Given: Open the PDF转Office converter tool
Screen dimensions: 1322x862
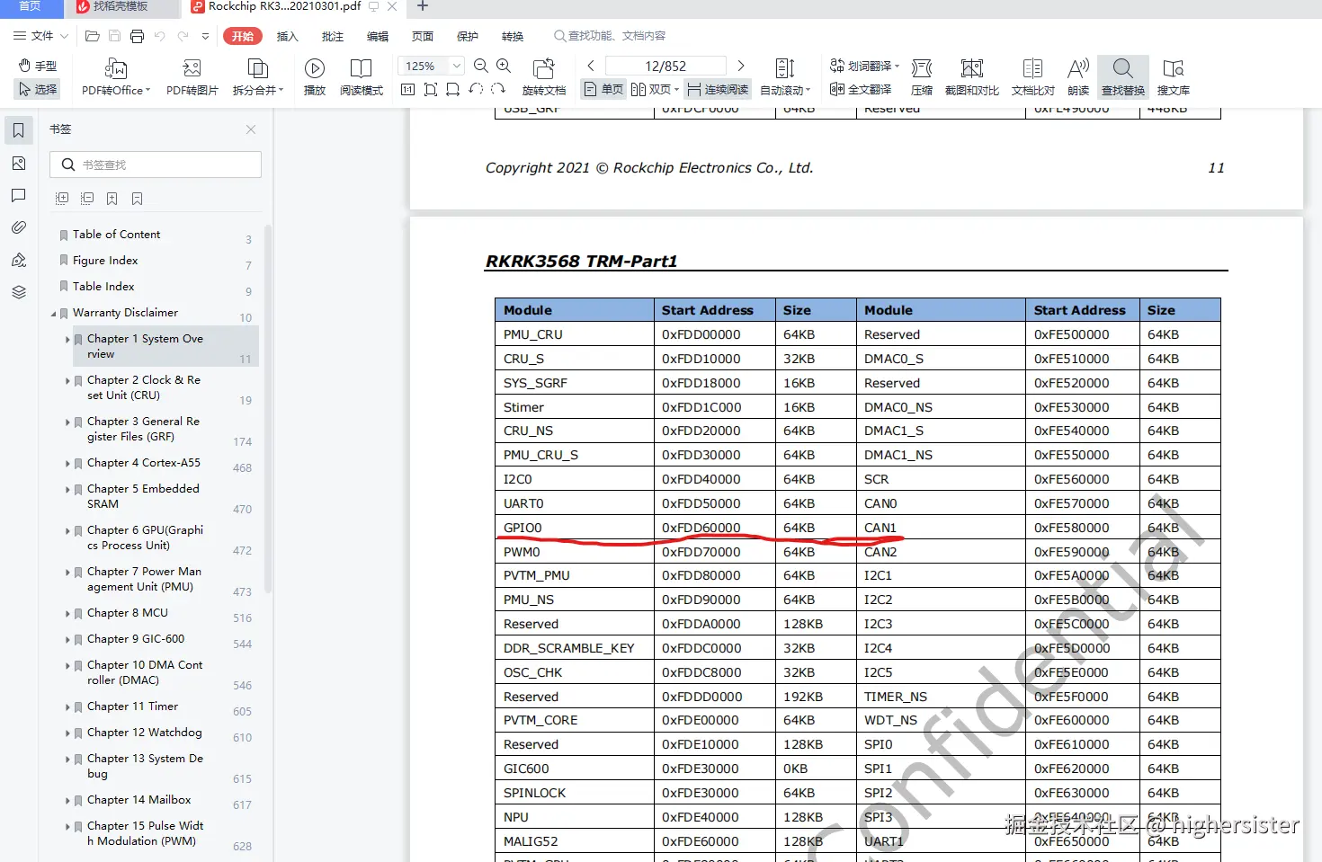Looking at the screenshot, I should click(115, 76).
